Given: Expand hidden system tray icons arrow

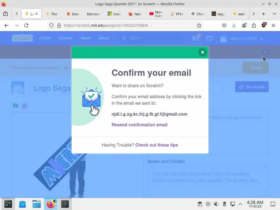Looking at the screenshot, I should [240, 204].
